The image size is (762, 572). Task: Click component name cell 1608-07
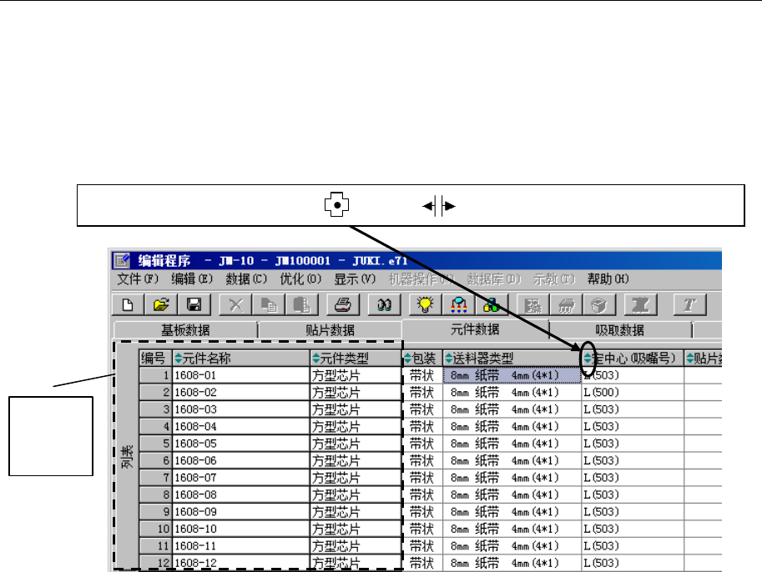tap(241, 478)
